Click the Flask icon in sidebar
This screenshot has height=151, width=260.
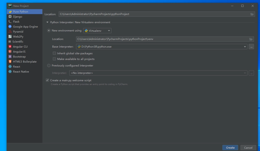point(10,22)
